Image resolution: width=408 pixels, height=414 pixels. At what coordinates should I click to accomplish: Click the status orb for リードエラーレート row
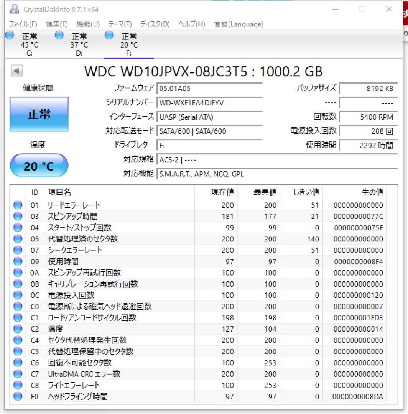pos(18,205)
